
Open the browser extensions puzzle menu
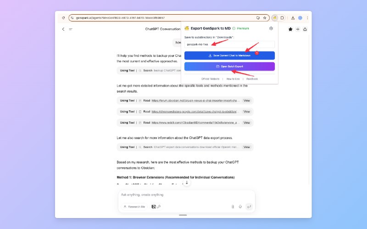click(x=282, y=18)
